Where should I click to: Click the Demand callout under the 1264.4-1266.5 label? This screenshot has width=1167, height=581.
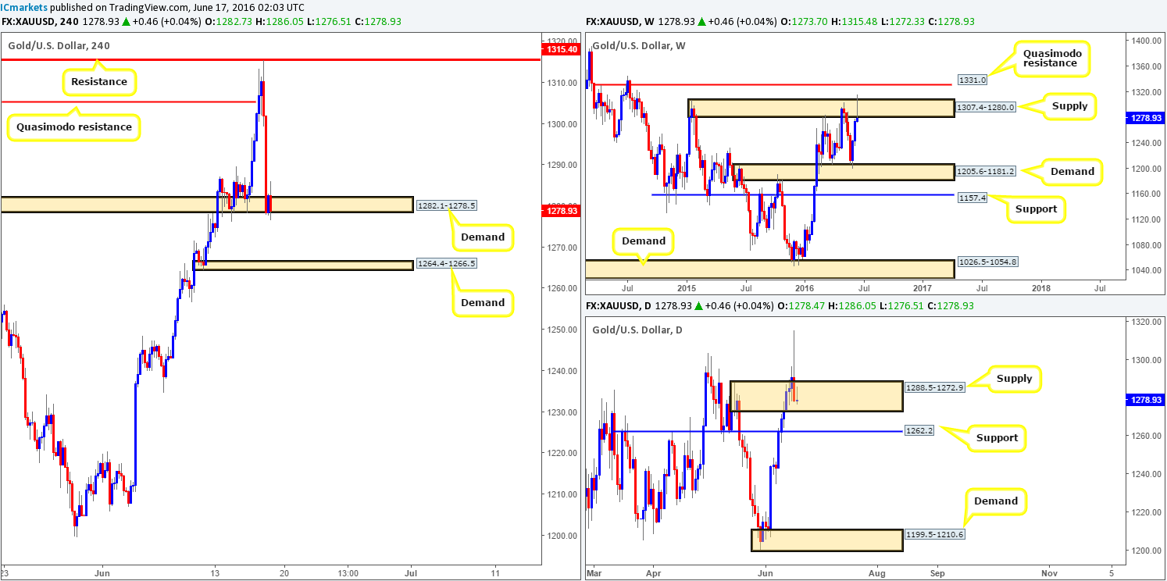pos(483,302)
